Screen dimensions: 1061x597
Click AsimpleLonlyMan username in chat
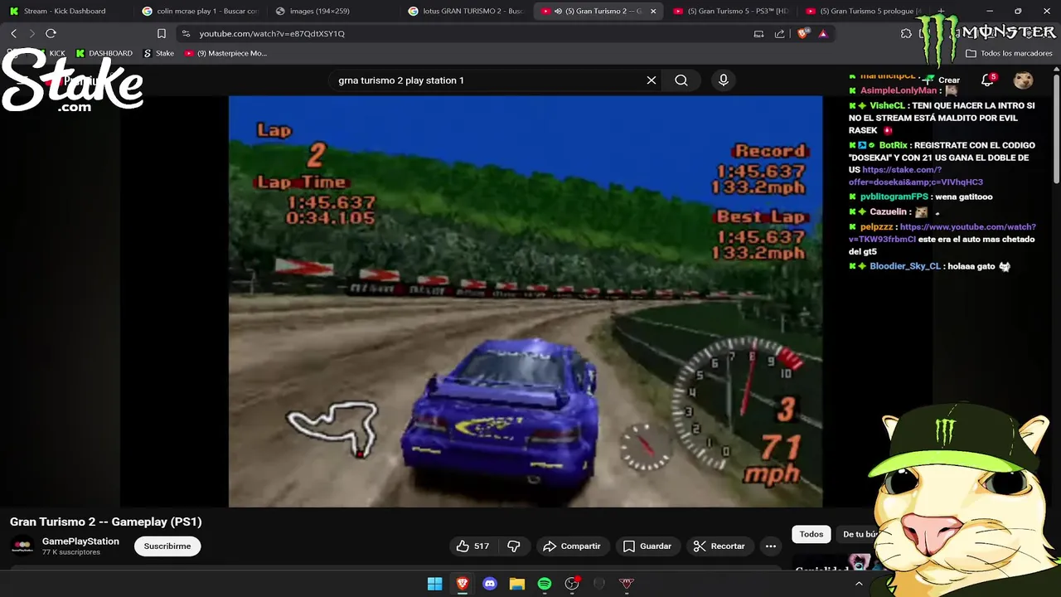pyautogui.click(x=899, y=90)
